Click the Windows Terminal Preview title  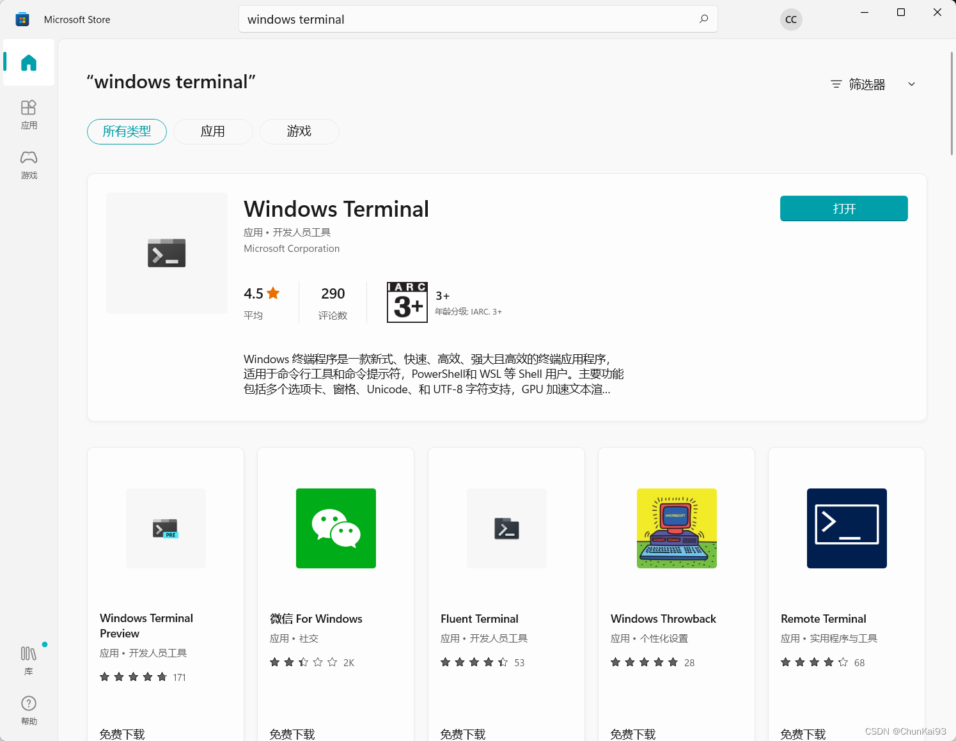146,626
